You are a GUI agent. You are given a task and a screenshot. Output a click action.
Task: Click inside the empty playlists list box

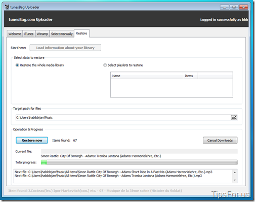[x=172, y=88]
